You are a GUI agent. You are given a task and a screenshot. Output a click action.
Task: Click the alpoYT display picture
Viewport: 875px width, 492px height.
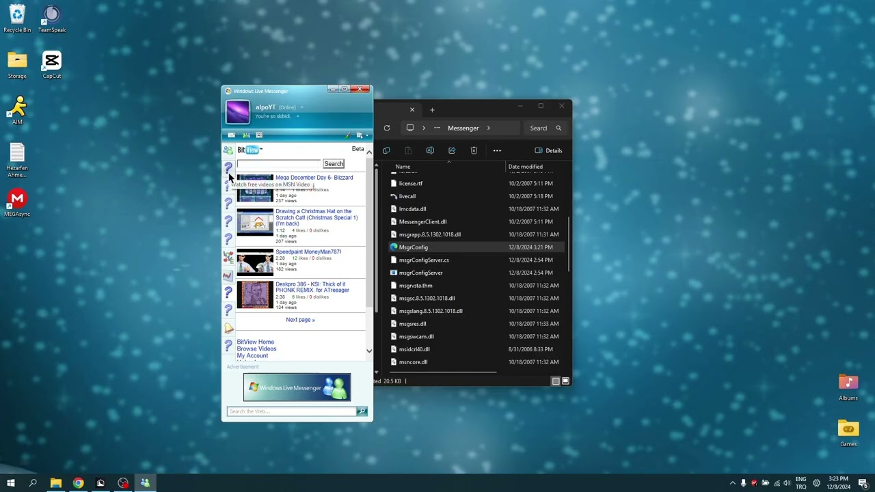click(238, 112)
